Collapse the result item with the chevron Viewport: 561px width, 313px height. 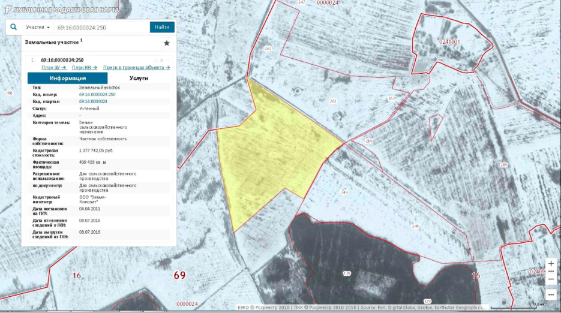[x=169, y=60]
